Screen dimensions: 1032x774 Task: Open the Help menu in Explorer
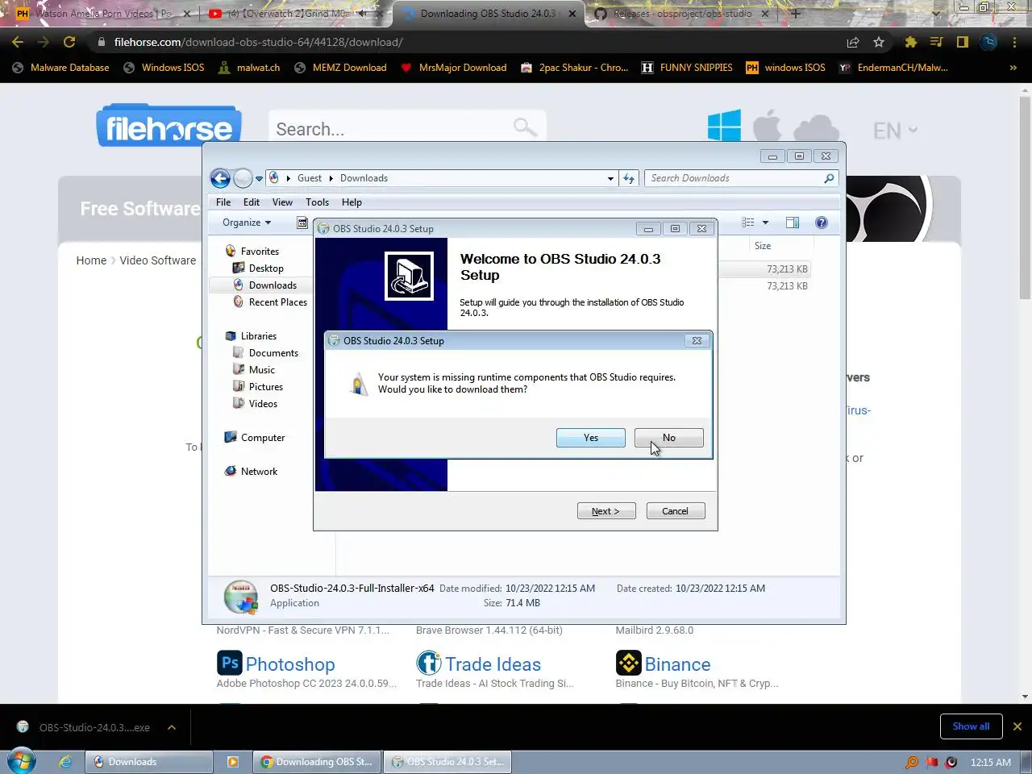coord(352,202)
